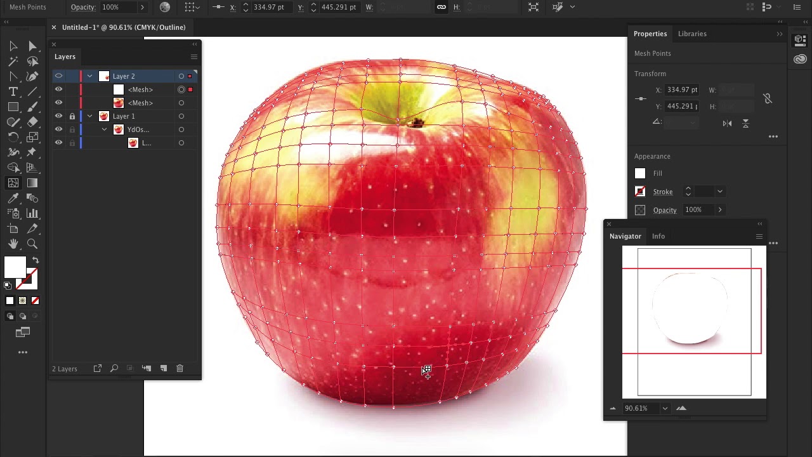Reset to default fill and stroke
Image resolution: width=812 pixels, height=457 pixels.
pos(8,286)
